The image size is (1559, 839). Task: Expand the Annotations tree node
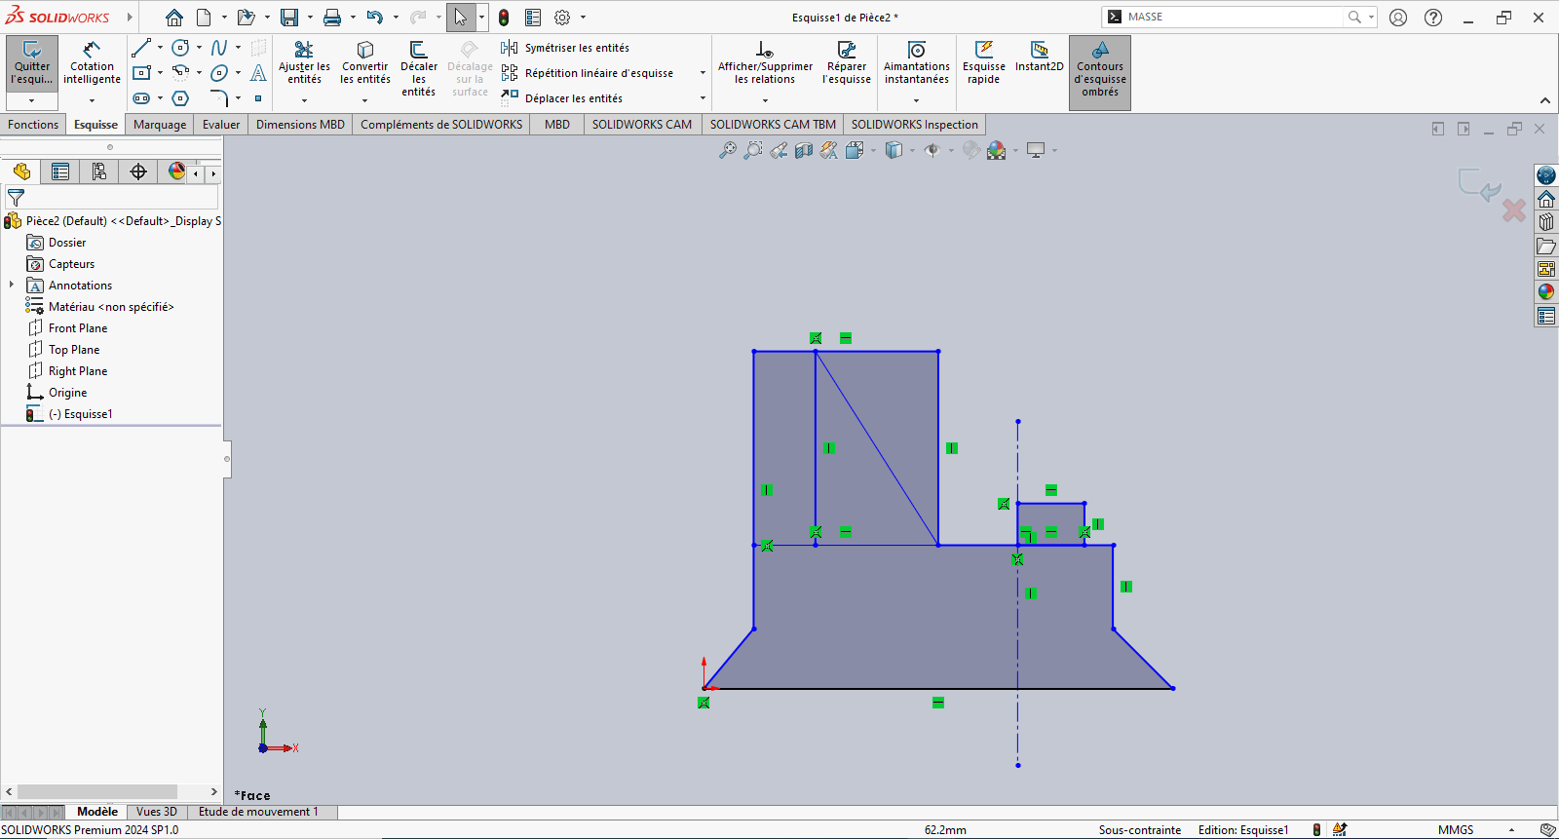tap(12, 286)
